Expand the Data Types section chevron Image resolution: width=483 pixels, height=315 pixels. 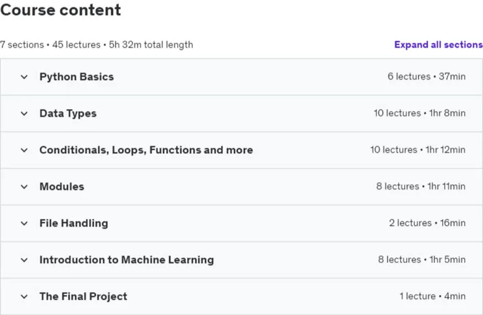(x=24, y=113)
